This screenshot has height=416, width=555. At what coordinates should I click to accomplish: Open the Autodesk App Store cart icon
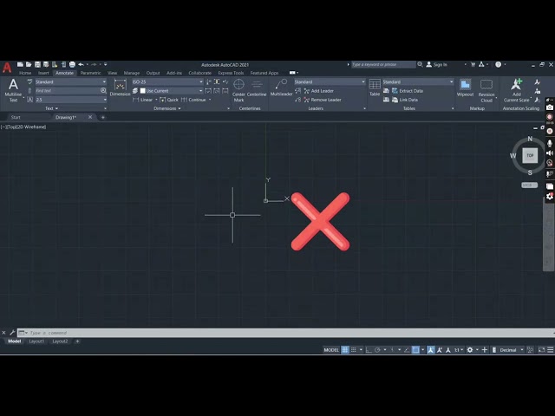pos(473,64)
